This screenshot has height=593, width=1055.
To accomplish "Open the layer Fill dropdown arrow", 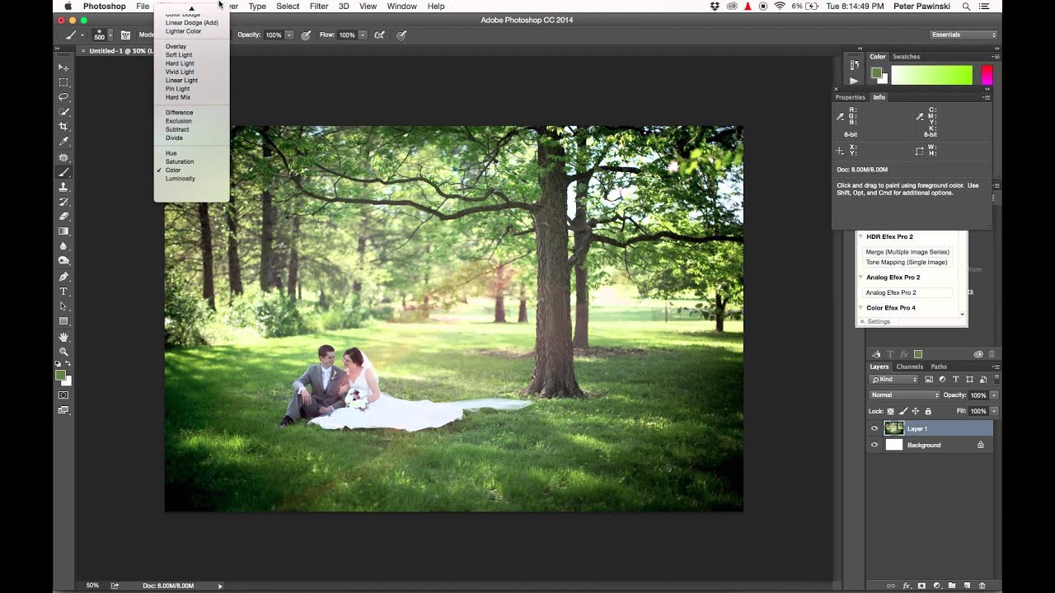I will (994, 411).
